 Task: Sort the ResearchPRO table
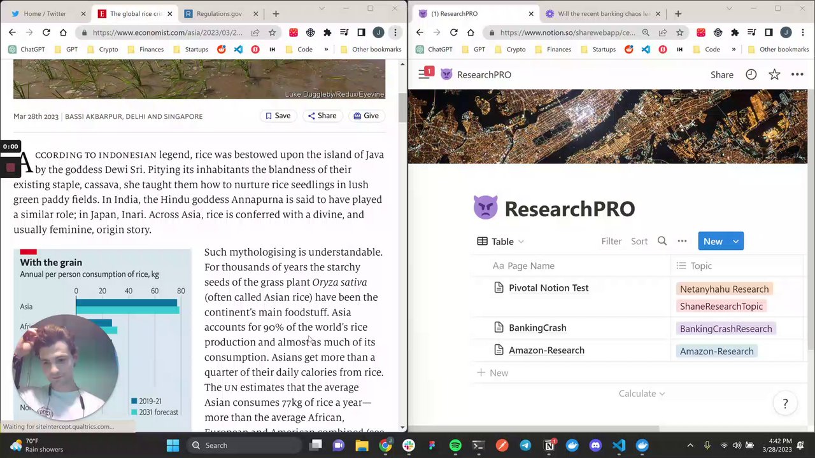(639, 241)
